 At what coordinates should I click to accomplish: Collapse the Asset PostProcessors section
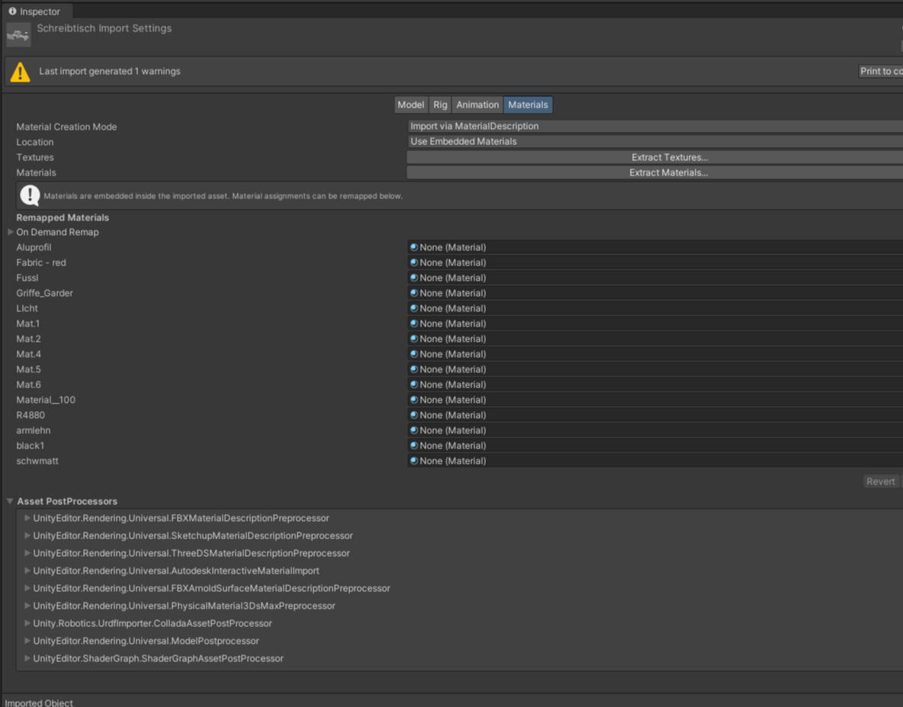[x=10, y=502]
